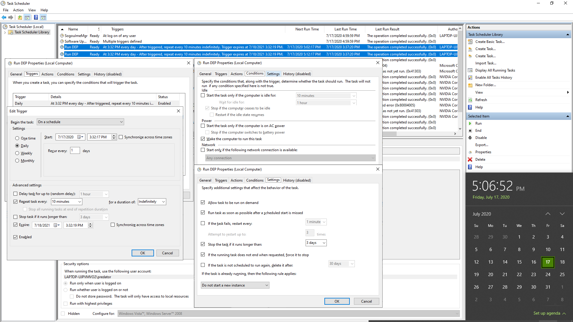Screen dimensions: 573x322
Task: Click OK in the Edit Trigger dialog
Action: coord(143,253)
